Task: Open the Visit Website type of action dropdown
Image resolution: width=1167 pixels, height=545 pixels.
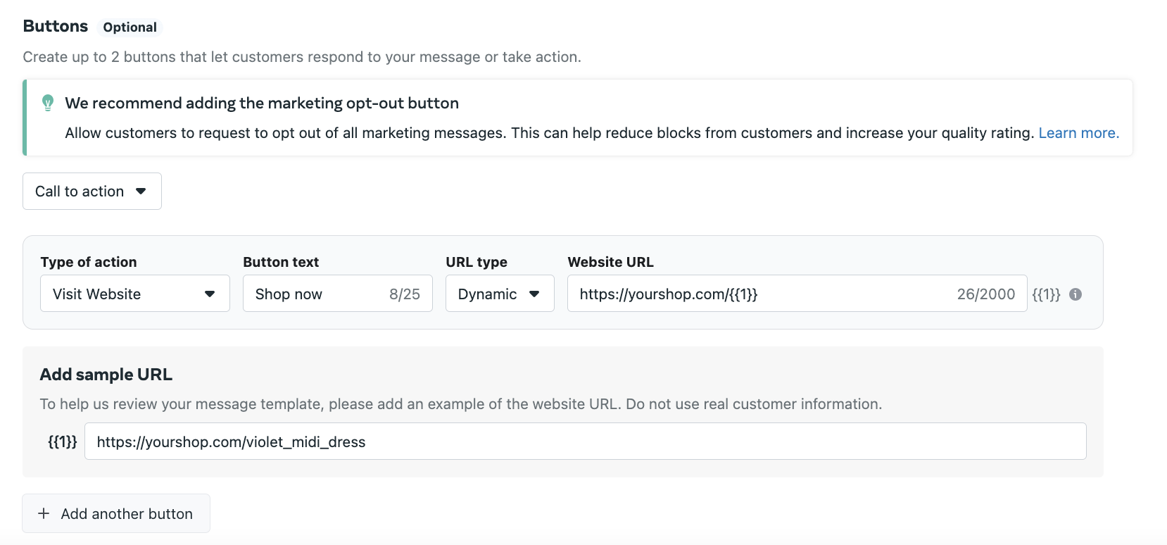Action: pyautogui.click(x=135, y=294)
